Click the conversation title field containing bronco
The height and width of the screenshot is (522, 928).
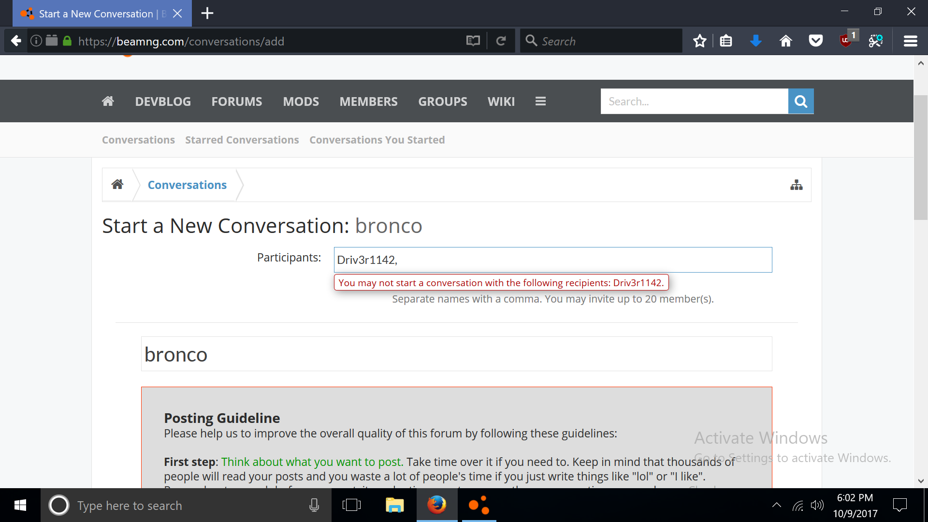pos(457,354)
